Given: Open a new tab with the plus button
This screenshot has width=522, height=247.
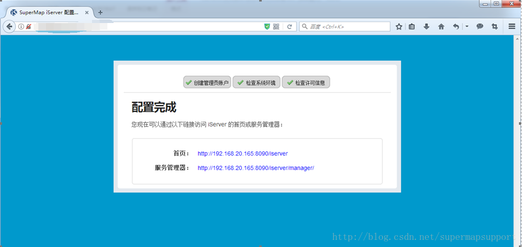Looking at the screenshot, I should pyautogui.click(x=100, y=13).
